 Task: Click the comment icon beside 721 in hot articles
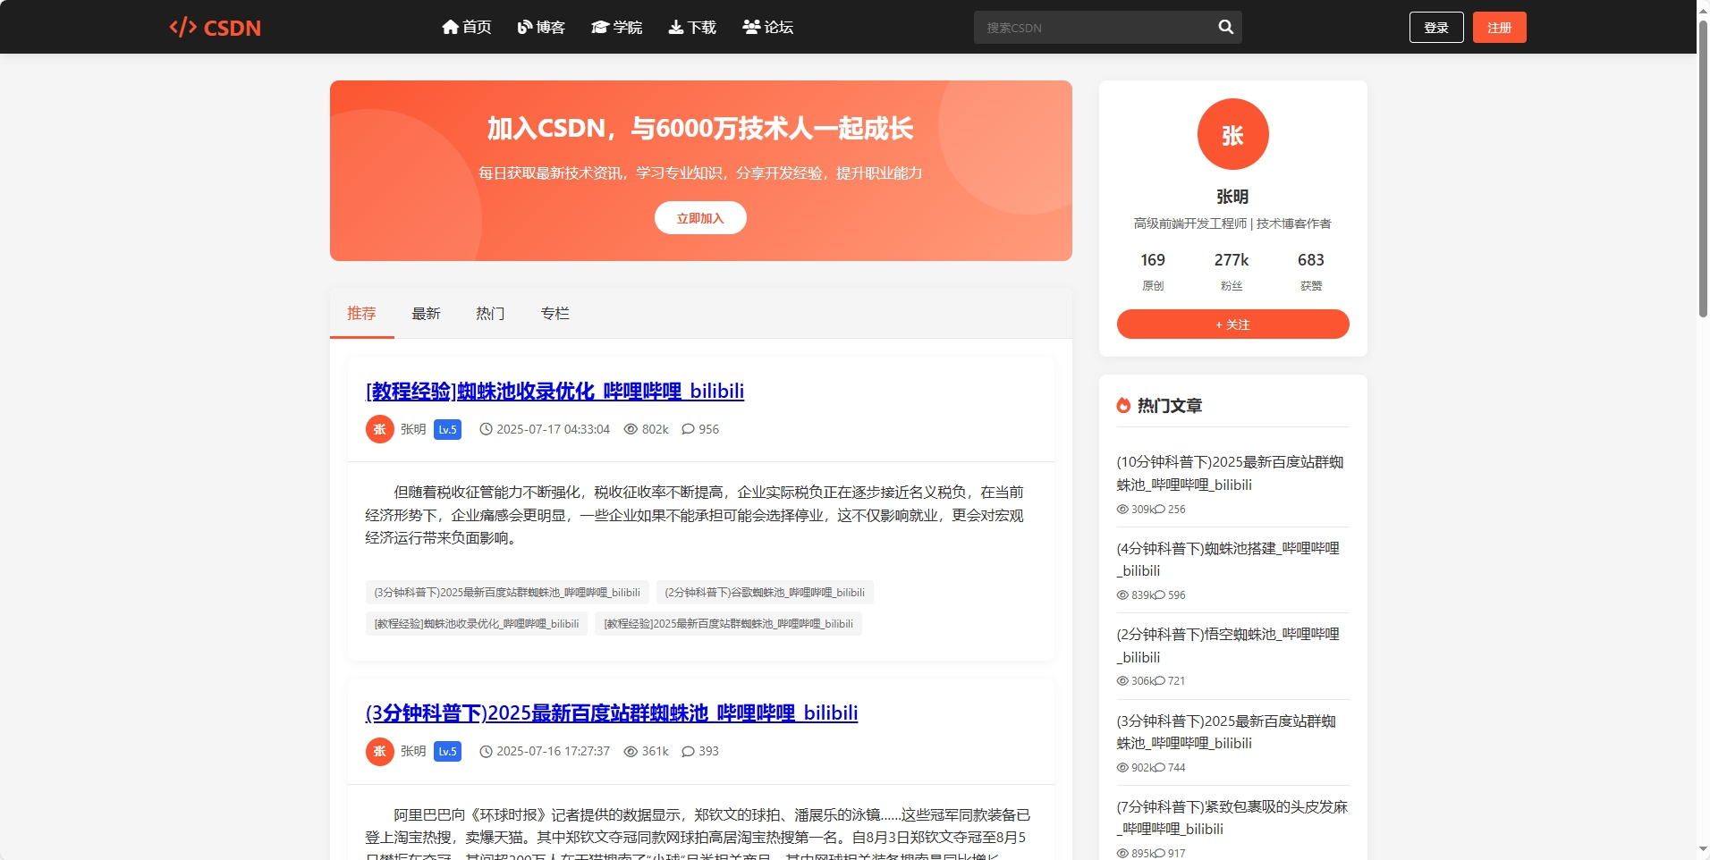coord(1159,680)
